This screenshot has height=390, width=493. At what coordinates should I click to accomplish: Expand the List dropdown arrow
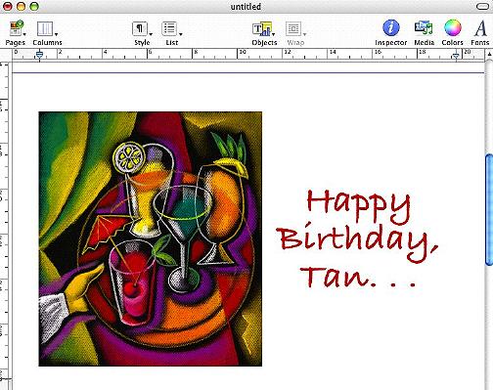pos(180,34)
